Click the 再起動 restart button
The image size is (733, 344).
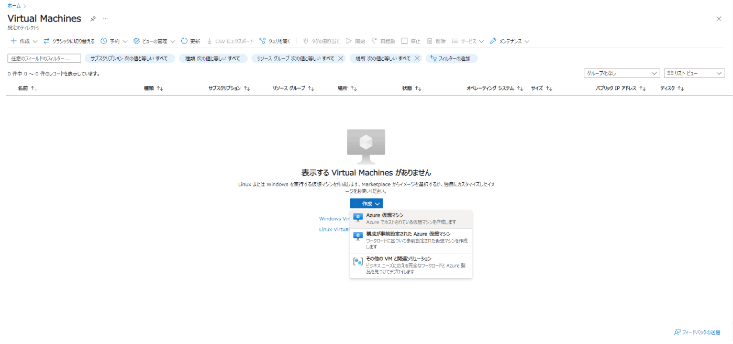coord(384,41)
